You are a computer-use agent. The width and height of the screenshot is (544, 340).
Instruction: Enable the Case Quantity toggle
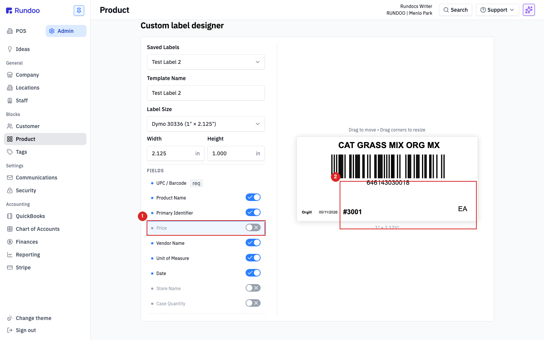[253, 303]
